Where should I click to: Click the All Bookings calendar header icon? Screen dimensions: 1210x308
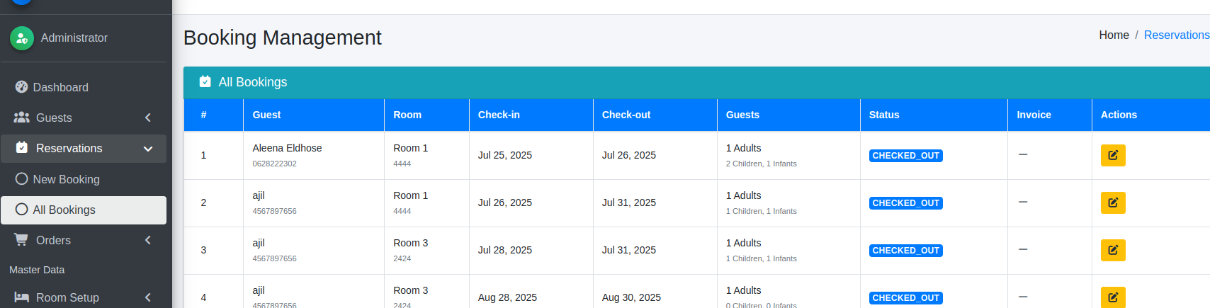205,81
